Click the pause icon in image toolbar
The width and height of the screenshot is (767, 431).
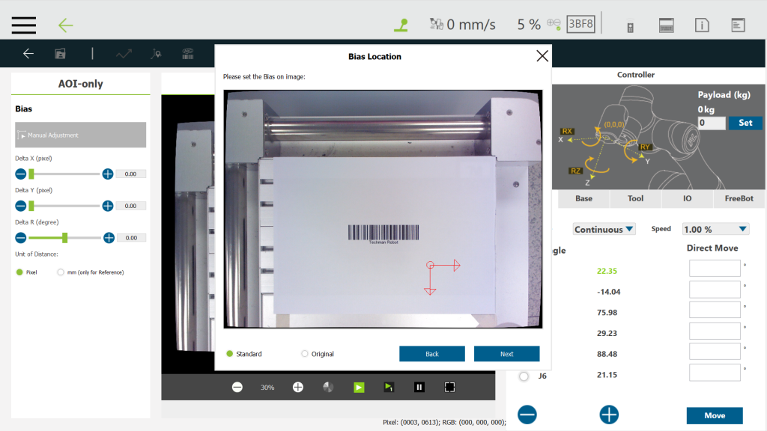[419, 387]
